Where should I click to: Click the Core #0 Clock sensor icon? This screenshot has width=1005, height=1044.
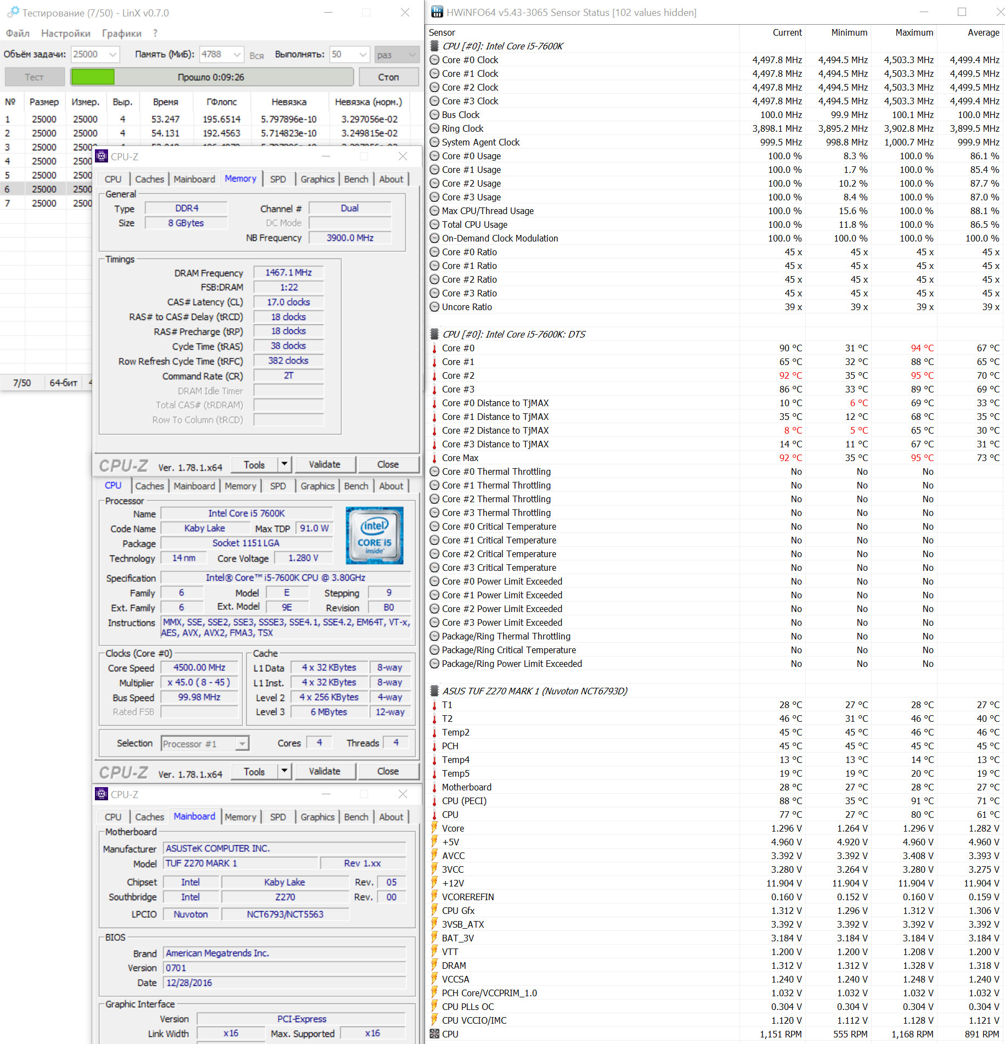point(434,60)
